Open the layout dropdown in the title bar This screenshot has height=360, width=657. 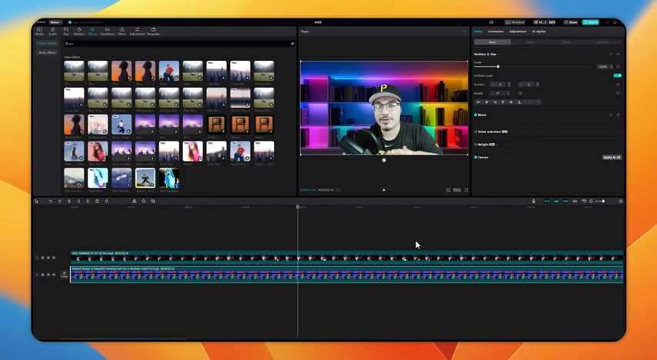pos(492,22)
